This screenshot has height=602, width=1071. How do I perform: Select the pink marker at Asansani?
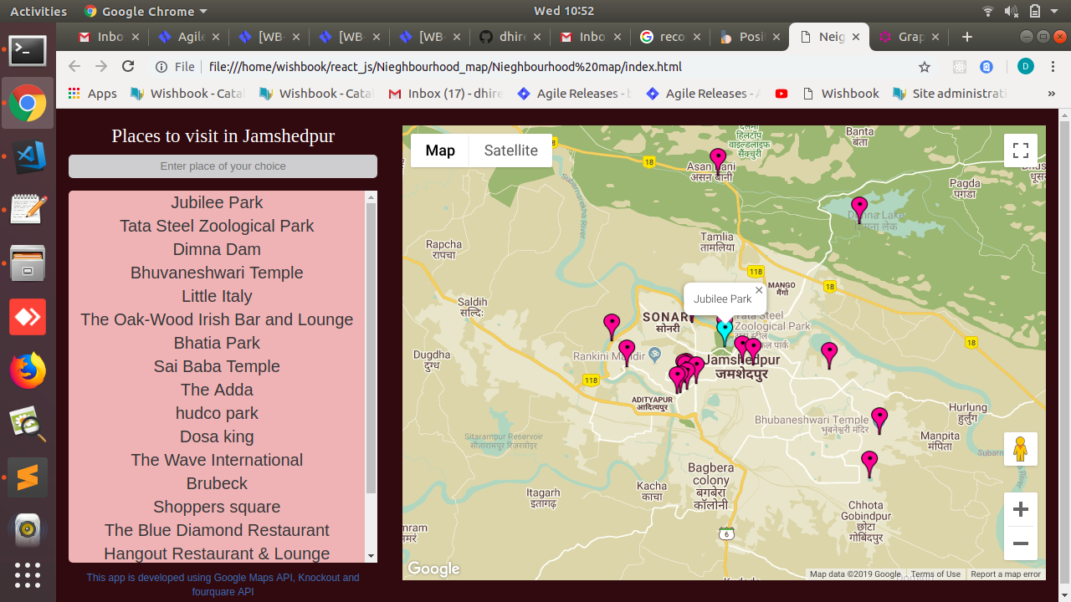pos(718,161)
